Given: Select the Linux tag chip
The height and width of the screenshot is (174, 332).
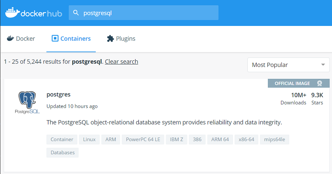Looking at the screenshot, I should click(x=89, y=140).
